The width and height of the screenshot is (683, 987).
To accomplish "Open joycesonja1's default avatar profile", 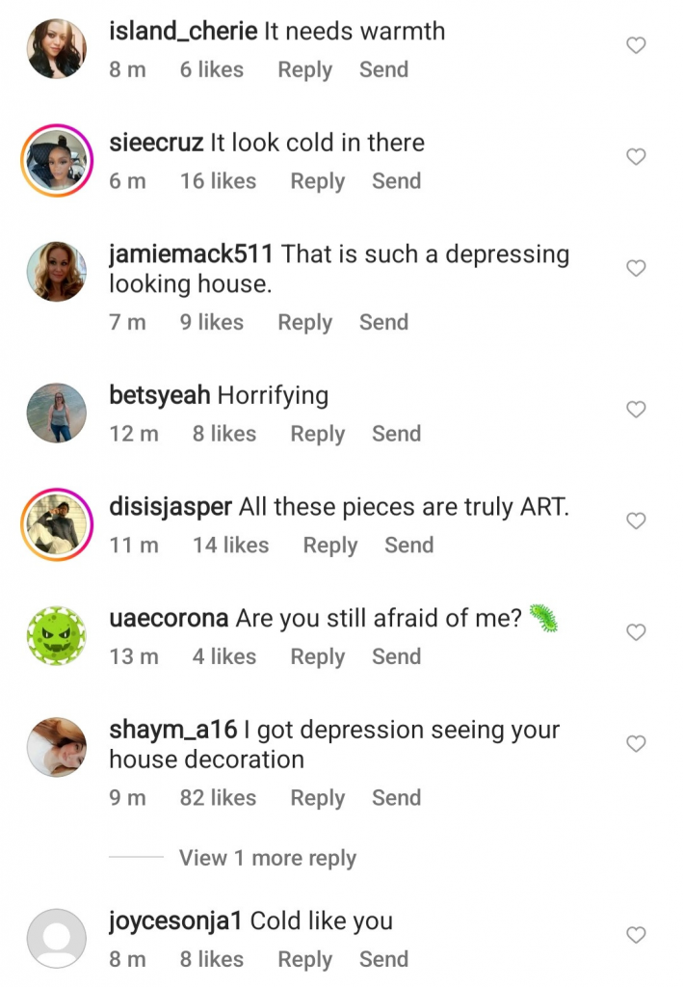I will click(57, 938).
